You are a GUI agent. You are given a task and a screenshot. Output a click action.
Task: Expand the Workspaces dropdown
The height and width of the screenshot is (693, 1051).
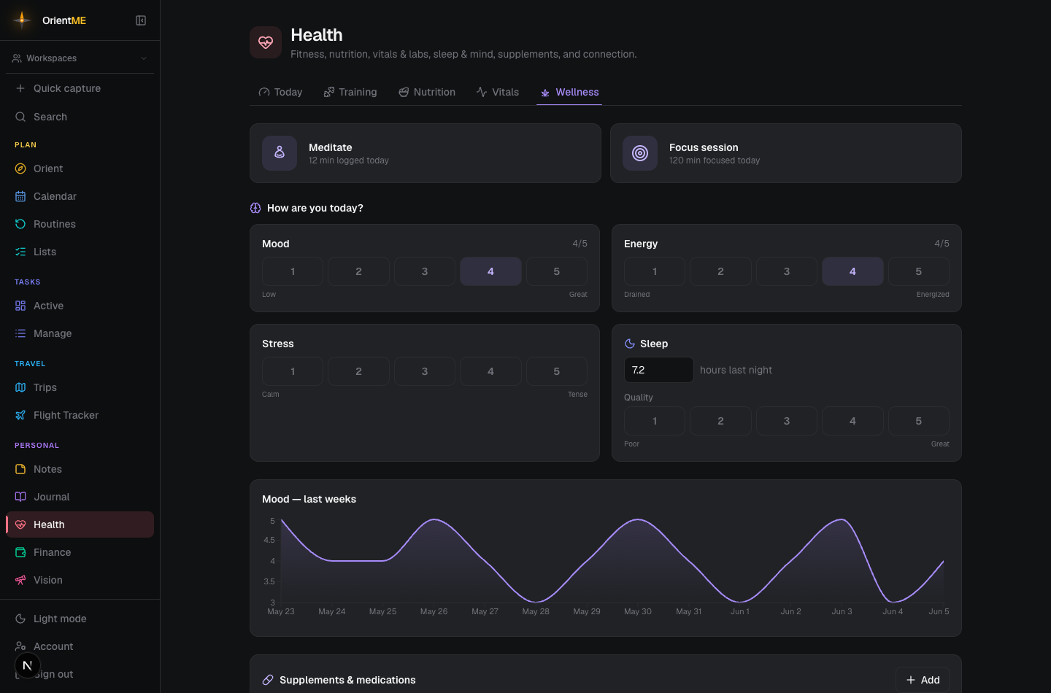point(80,58)
